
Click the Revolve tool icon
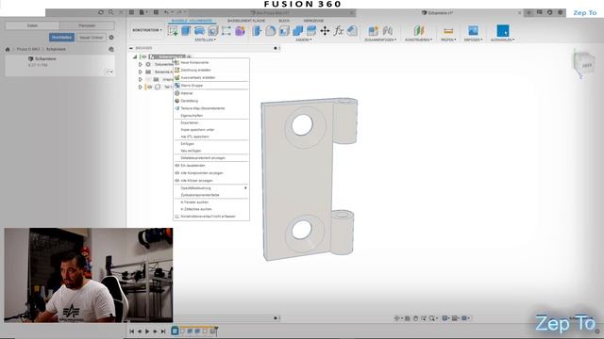(x=199, y=31)
